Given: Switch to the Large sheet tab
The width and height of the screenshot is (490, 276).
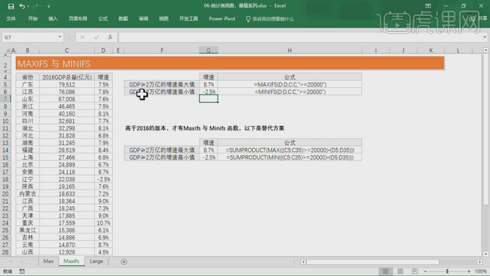Looking at the screenshot, I should (x=96, y=261).
